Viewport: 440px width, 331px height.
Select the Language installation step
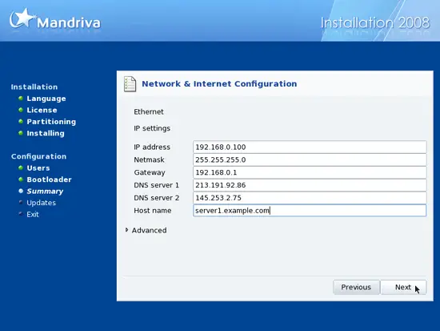[x=46, y=99]
